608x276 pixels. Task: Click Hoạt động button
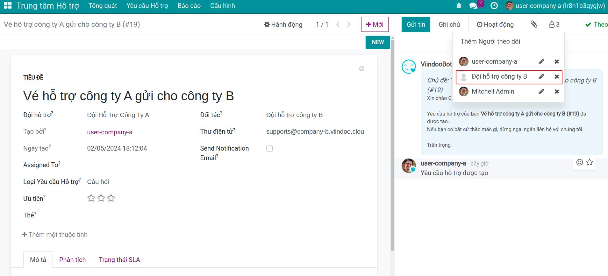495,25
